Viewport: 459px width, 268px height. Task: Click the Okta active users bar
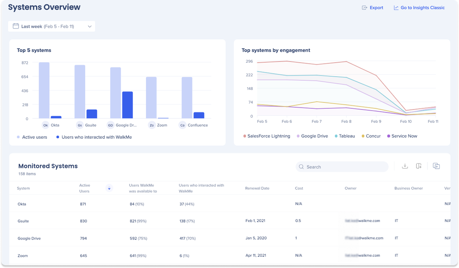44,90
